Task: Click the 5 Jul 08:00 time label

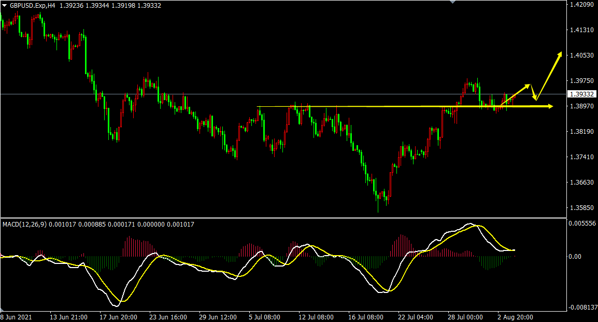Action: 264,317
